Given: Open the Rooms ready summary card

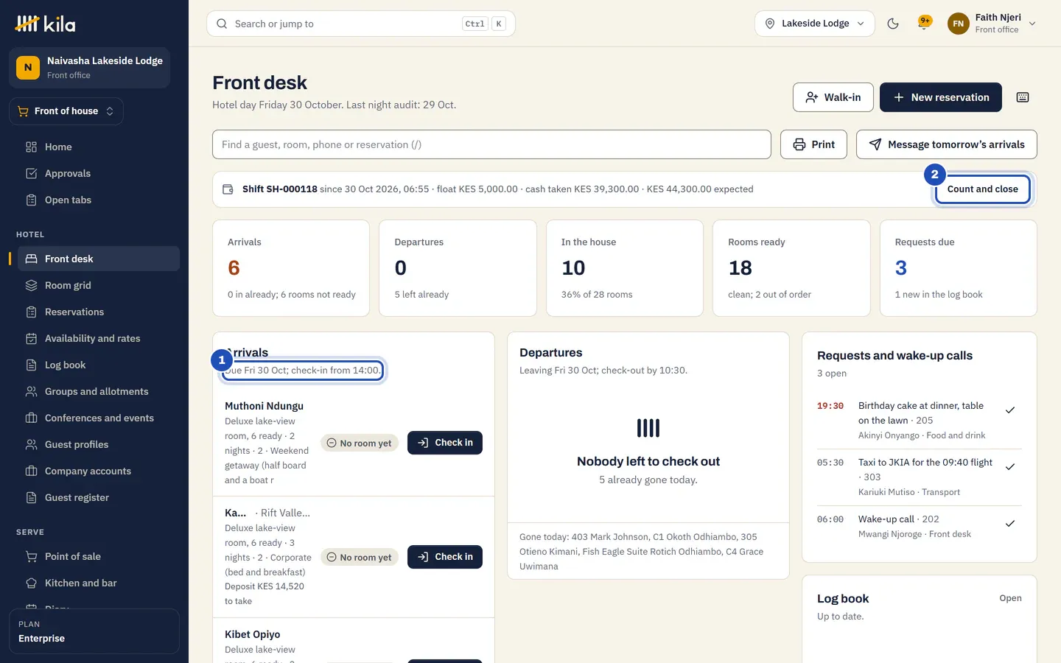Looking at the screenshot, I should (x=791, y=268).
